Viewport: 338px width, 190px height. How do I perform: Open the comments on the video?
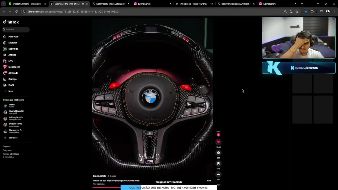click(x=218, y=153)
